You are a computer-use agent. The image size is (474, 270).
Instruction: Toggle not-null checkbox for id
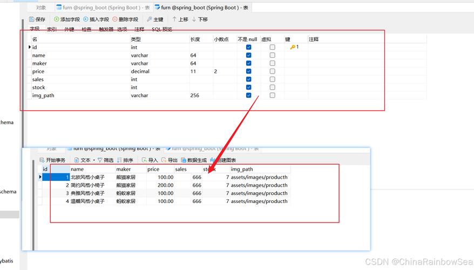pyautogui.click(x=248, y=47)
